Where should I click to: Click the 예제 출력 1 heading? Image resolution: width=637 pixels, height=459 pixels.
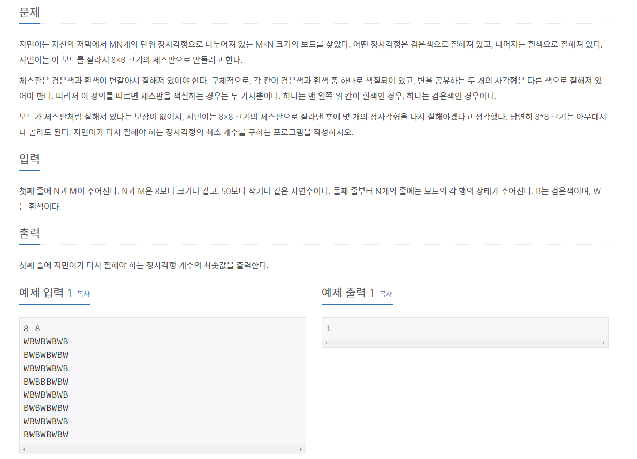tap(348, 293)
